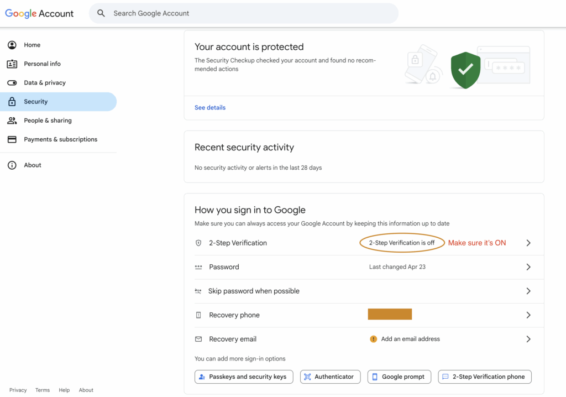Add the Authenticator sign-in option
The image size is (566, 397).
(x=331, y=377)
